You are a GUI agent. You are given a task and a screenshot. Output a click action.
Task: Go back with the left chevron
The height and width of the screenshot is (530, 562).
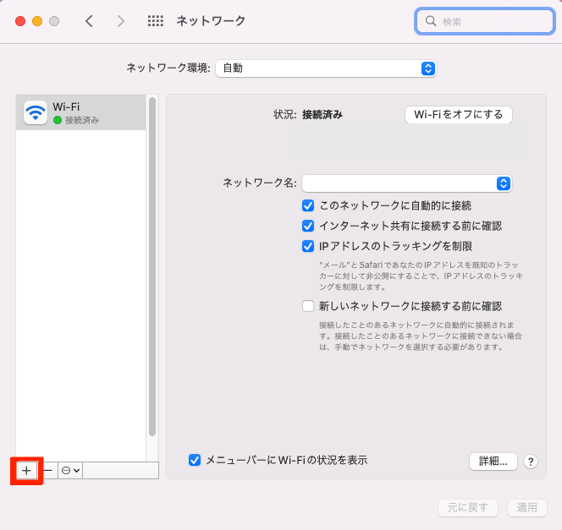click(89, 21)
